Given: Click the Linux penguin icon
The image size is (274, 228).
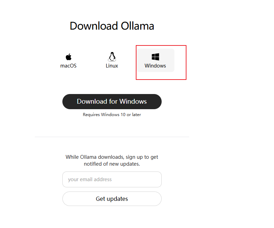Looking at the screenshot, I should 112,57.
